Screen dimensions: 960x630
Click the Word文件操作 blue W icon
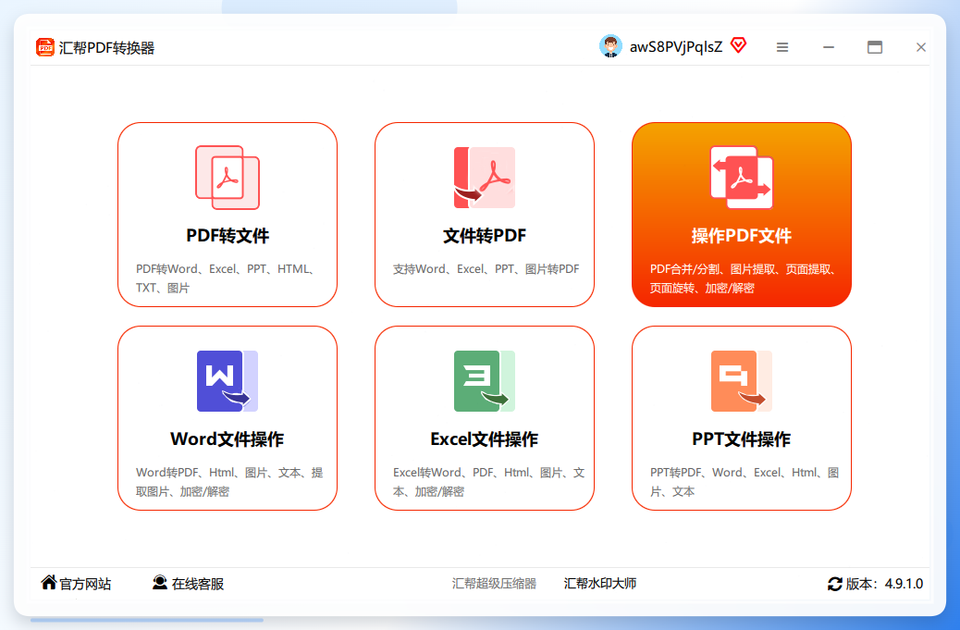[228, 381]
